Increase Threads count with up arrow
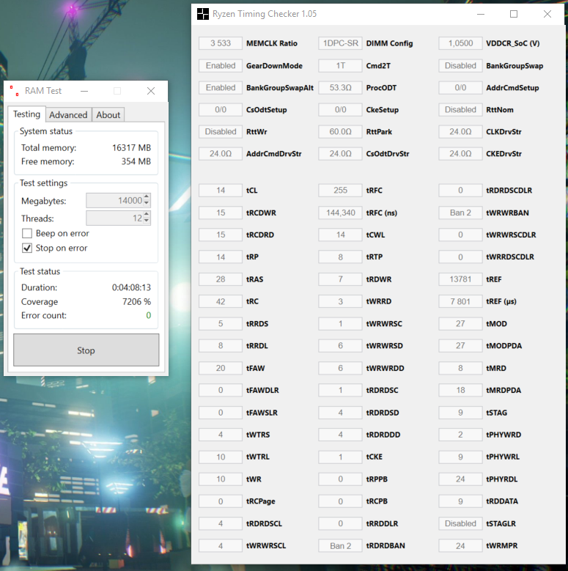 pos(147,215)
